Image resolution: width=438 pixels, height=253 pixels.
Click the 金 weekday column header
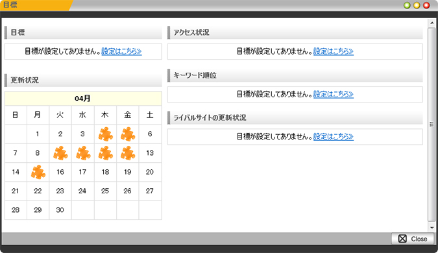tap(128, 115)
